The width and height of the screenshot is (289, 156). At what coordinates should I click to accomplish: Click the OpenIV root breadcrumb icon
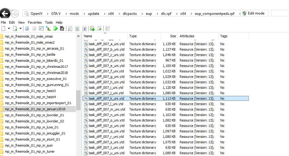(x=27, y=13)
